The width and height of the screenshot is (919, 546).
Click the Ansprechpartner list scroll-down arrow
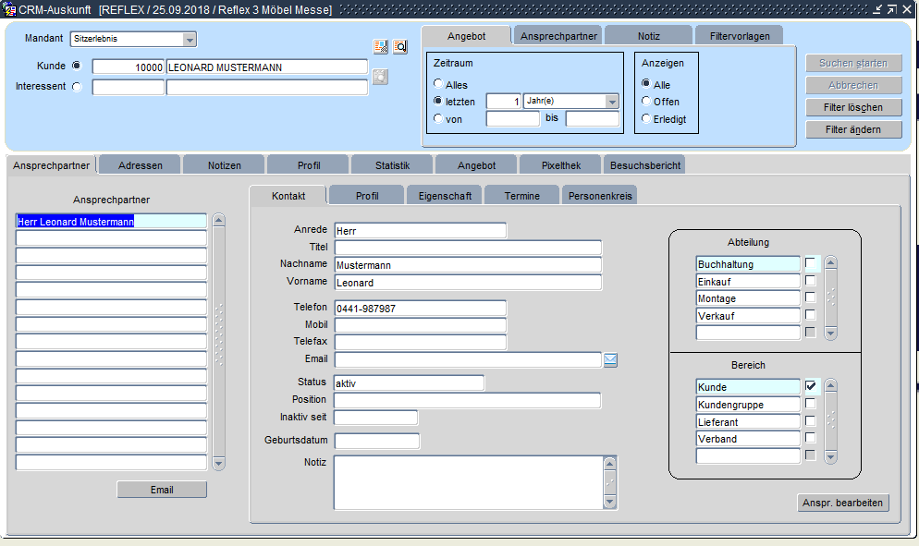coord(219,463)
